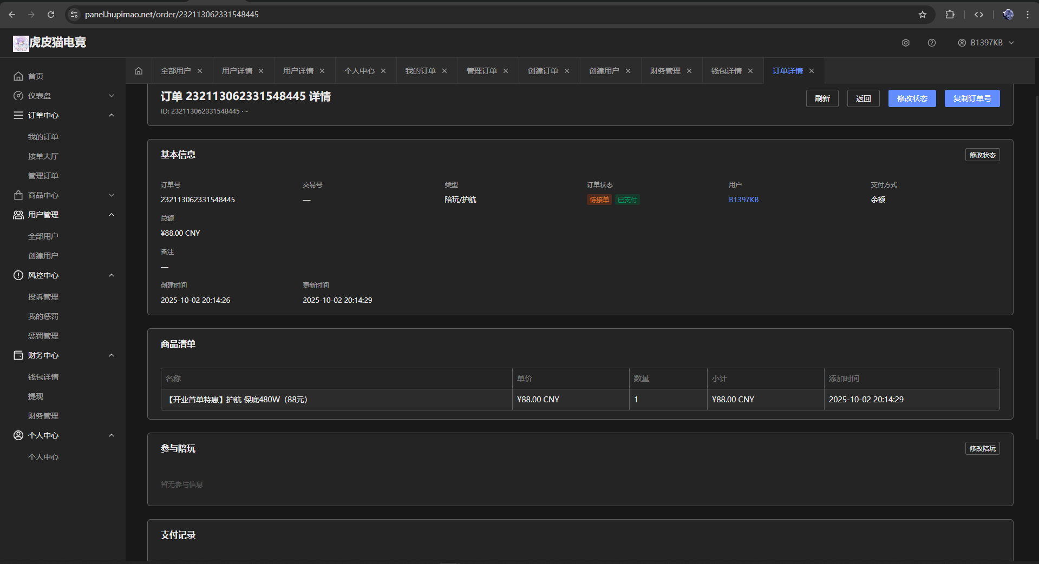1039x564 pixels.
Task: Click the 刷新 button
Action: pyautogui.click(x=822, y=98)
